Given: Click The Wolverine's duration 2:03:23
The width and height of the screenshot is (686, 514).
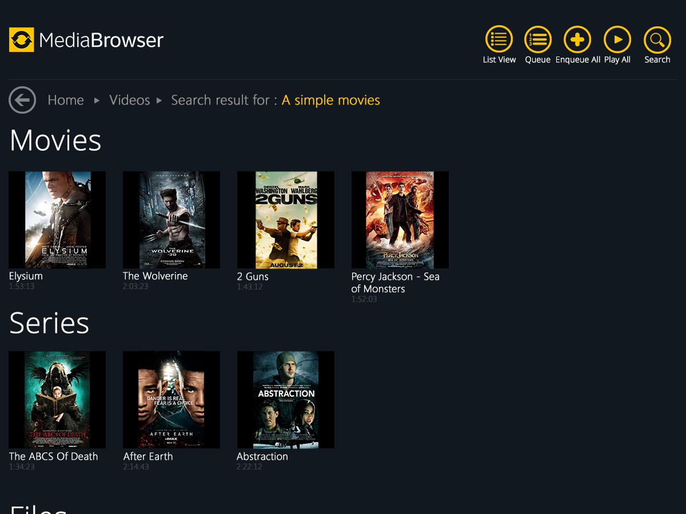Looking at the screenshot, I should pos(135,287).
